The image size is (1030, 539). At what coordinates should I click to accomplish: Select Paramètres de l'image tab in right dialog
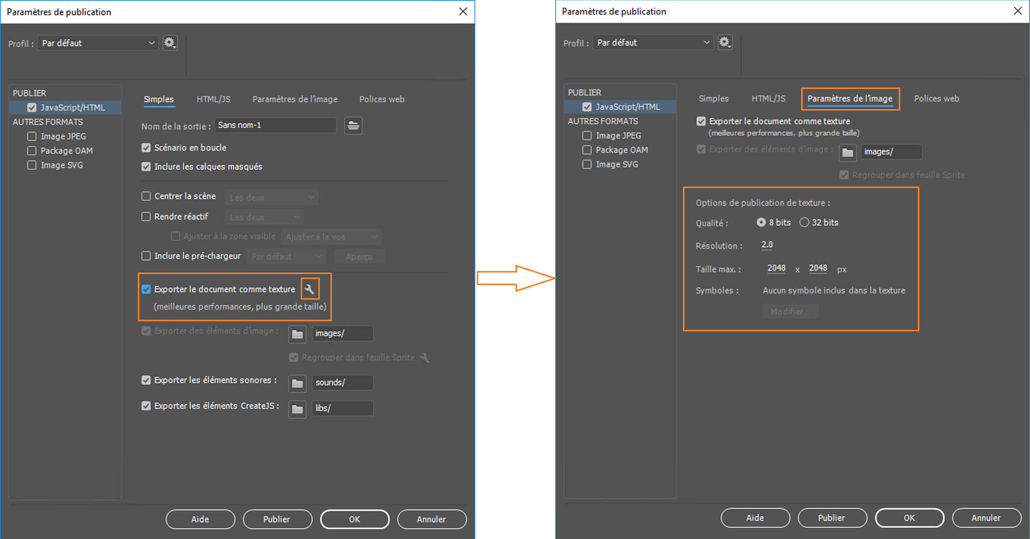point(850,99)
